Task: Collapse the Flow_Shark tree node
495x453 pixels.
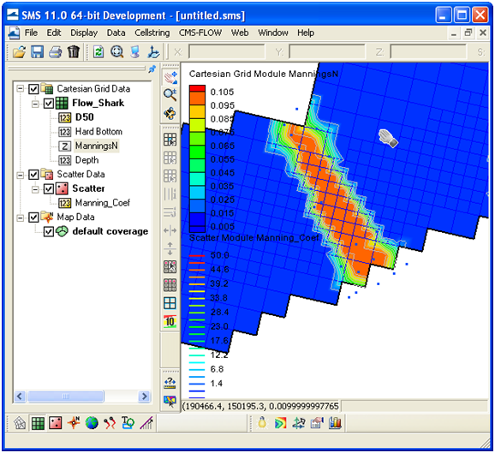Action: tap(35, 104)
